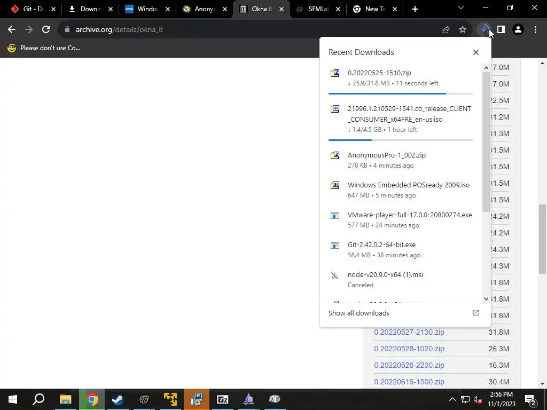Open the 0.20220527-2130.zip link
This screenshot has width=547, height=410.
tap(409, 332)
